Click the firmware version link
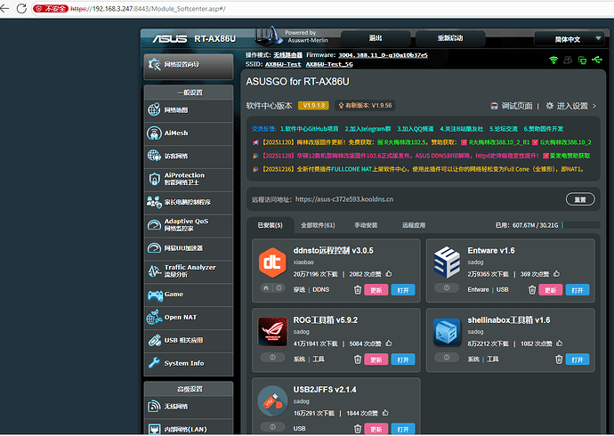614x436 pixels. (383, 55)
